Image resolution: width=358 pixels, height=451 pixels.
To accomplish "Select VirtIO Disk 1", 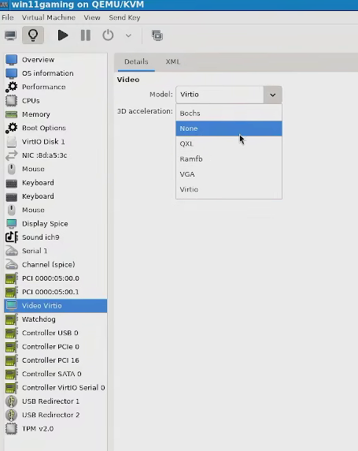I will [56, 141].
